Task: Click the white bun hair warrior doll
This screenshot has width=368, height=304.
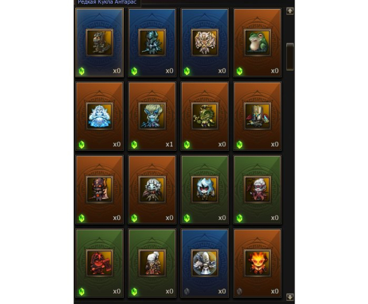Action: pyautogui.click(x=152, y=263)
